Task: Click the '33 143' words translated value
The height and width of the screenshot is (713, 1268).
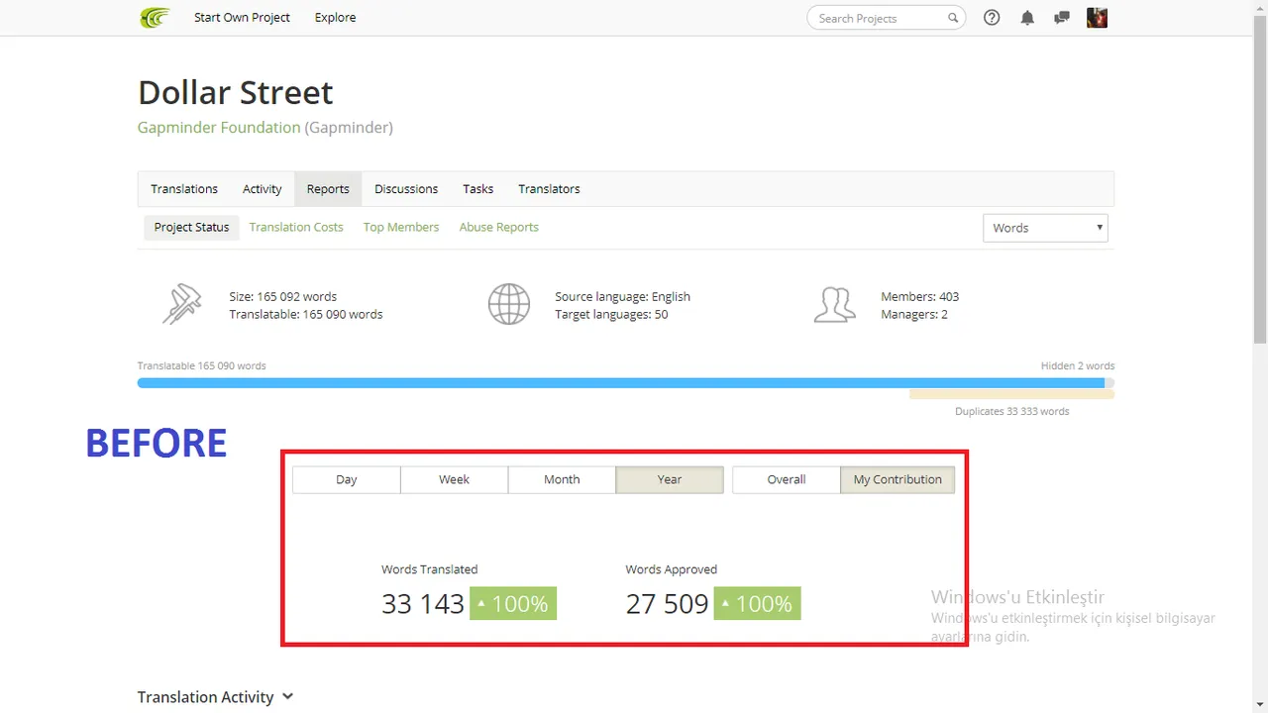Action: [x=423, y=603]
